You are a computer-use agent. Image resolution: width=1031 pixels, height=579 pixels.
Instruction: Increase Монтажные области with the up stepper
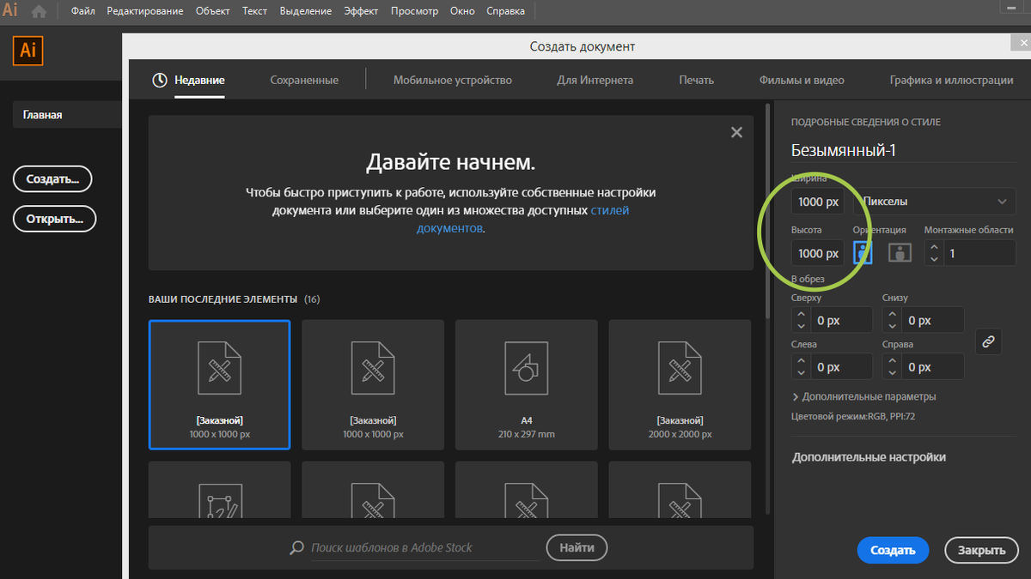(x=933, y=246)
